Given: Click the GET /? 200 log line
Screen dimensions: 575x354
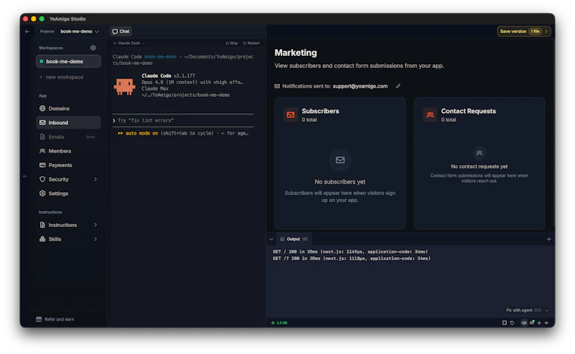Looking at the screenshot, I should click(351, 259).
